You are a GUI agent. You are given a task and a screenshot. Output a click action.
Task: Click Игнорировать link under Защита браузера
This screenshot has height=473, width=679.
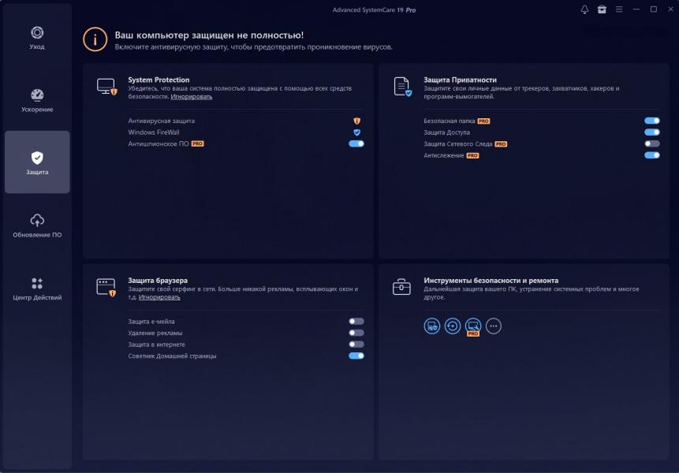click(x=159, y=297)
